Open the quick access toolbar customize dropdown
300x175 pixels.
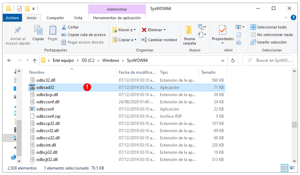coord(33,9)
